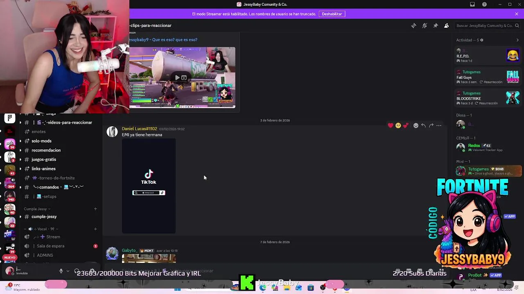Click Deshabilitar streamer mode button
This screenshot has height=294, width=524.
tap(332, 14)
